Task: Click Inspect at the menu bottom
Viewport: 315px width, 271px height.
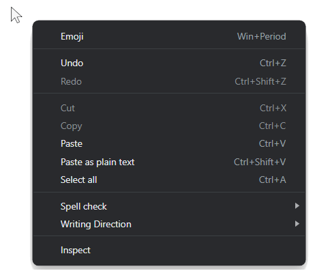Action: coord(169,250)
